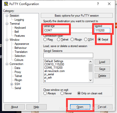Collapse the Terminal tree node

tap(7, 24)
